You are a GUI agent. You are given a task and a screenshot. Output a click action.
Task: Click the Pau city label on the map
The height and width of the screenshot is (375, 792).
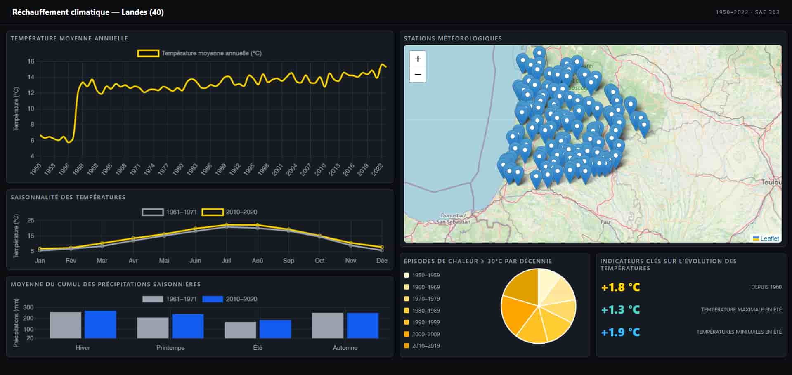(x=605, y=222)
